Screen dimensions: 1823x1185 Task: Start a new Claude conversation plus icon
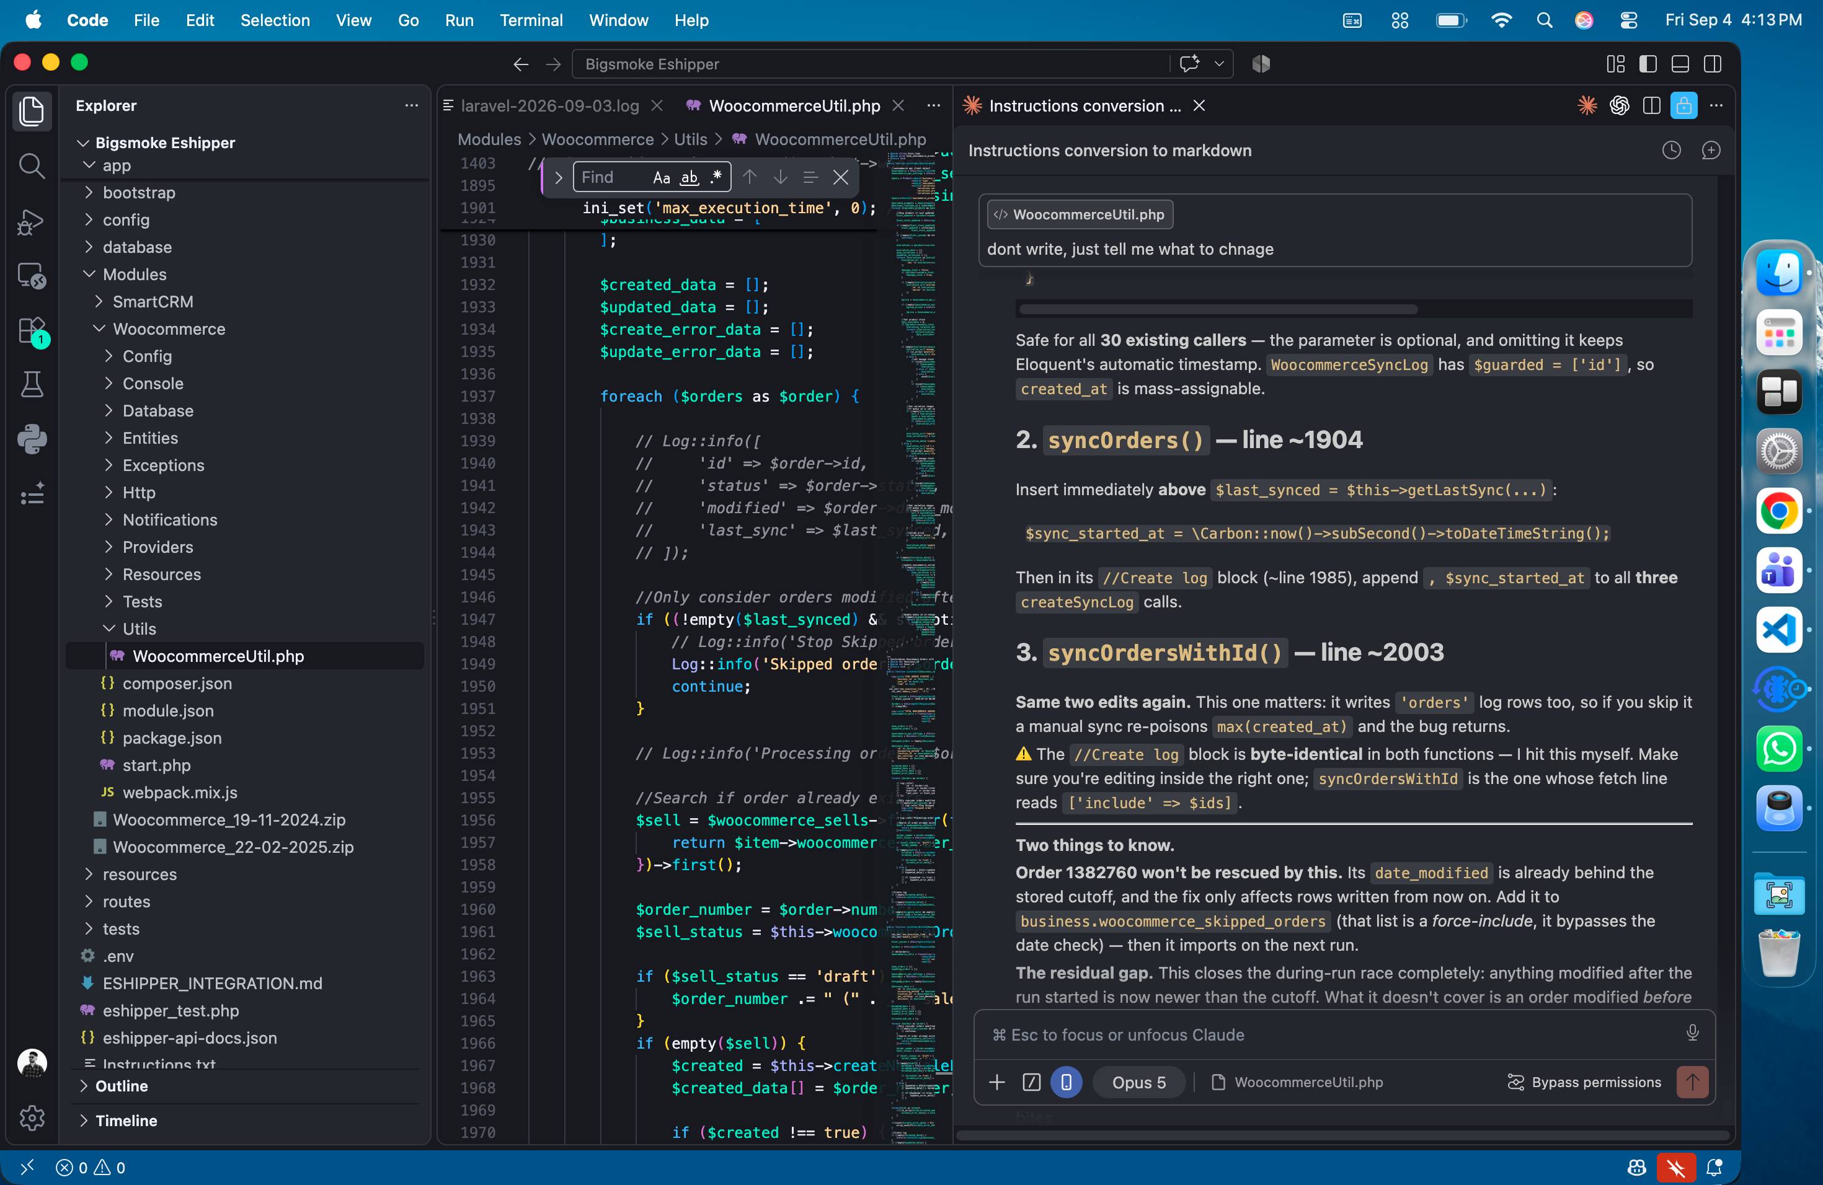point(1710,150)
